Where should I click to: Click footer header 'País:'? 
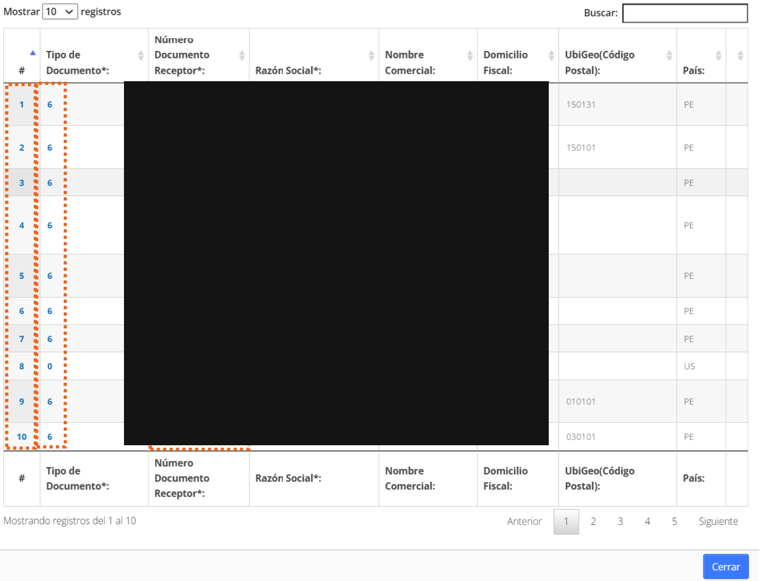pyautogui.click(x=694, y=478)
